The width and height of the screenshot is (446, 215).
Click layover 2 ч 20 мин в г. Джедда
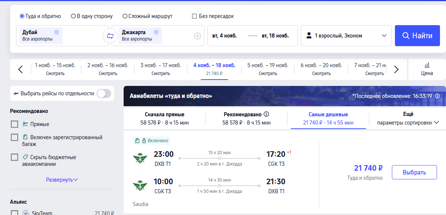point(219,164)
